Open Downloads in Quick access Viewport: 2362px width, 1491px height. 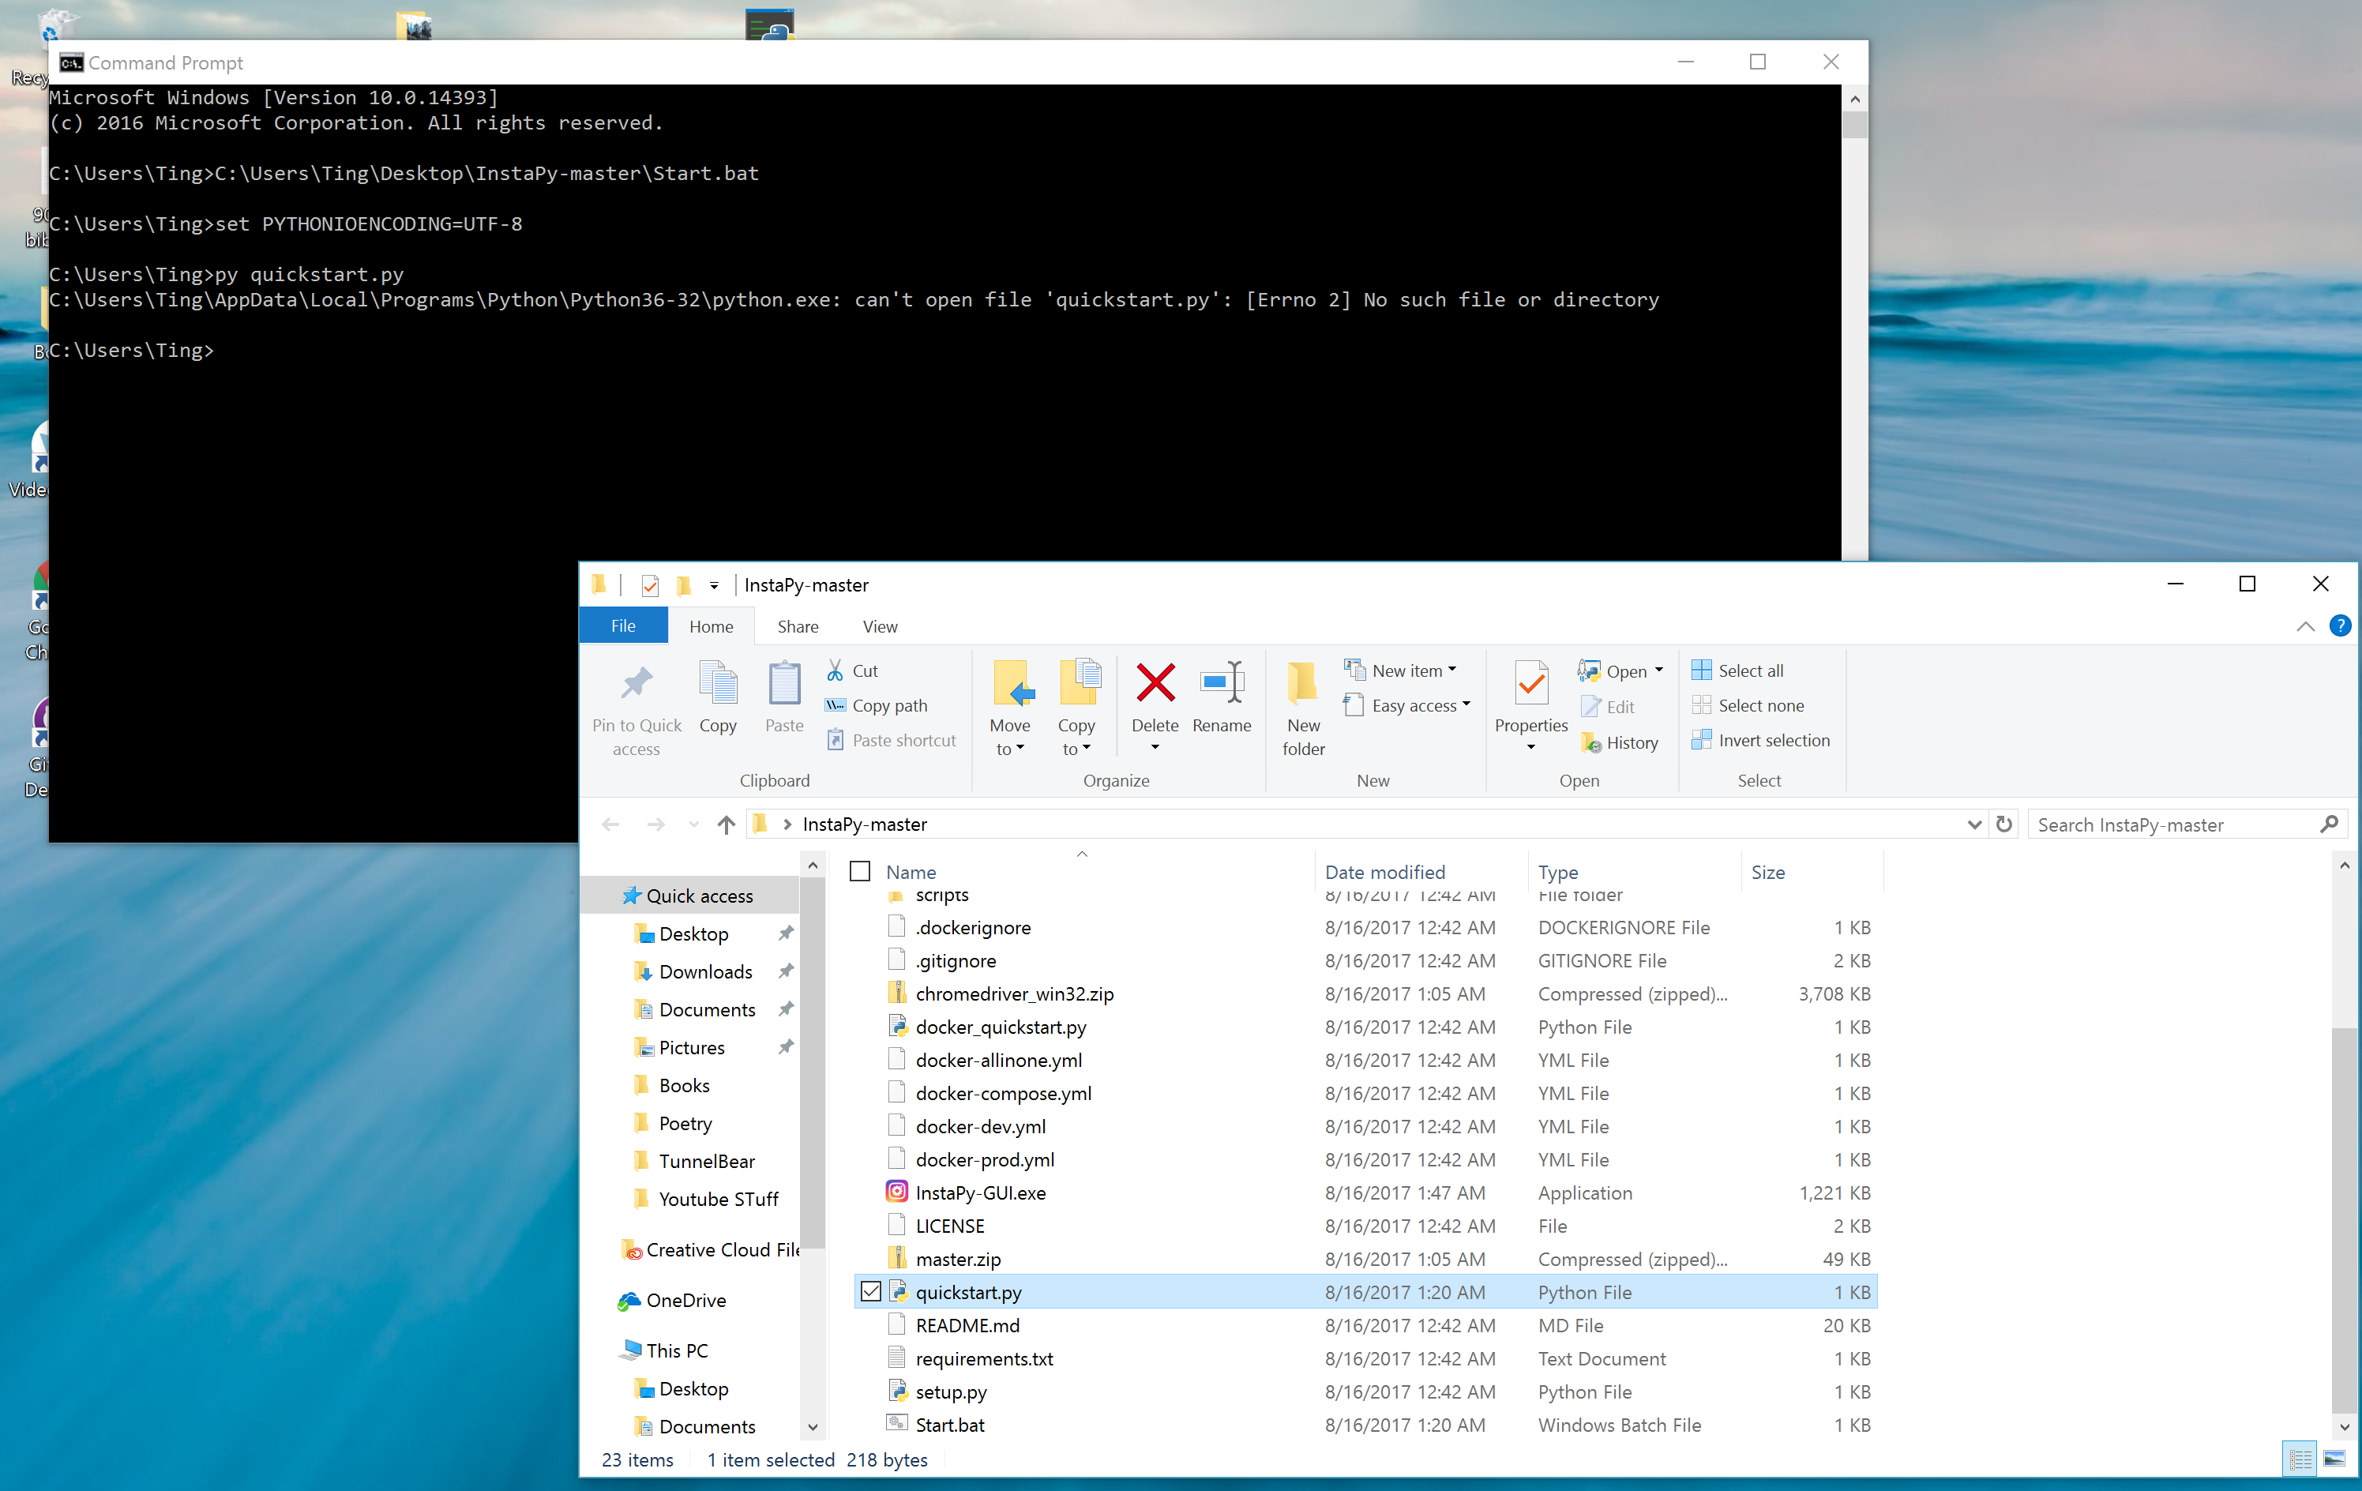pyautogui.click(x=705, y=971)
